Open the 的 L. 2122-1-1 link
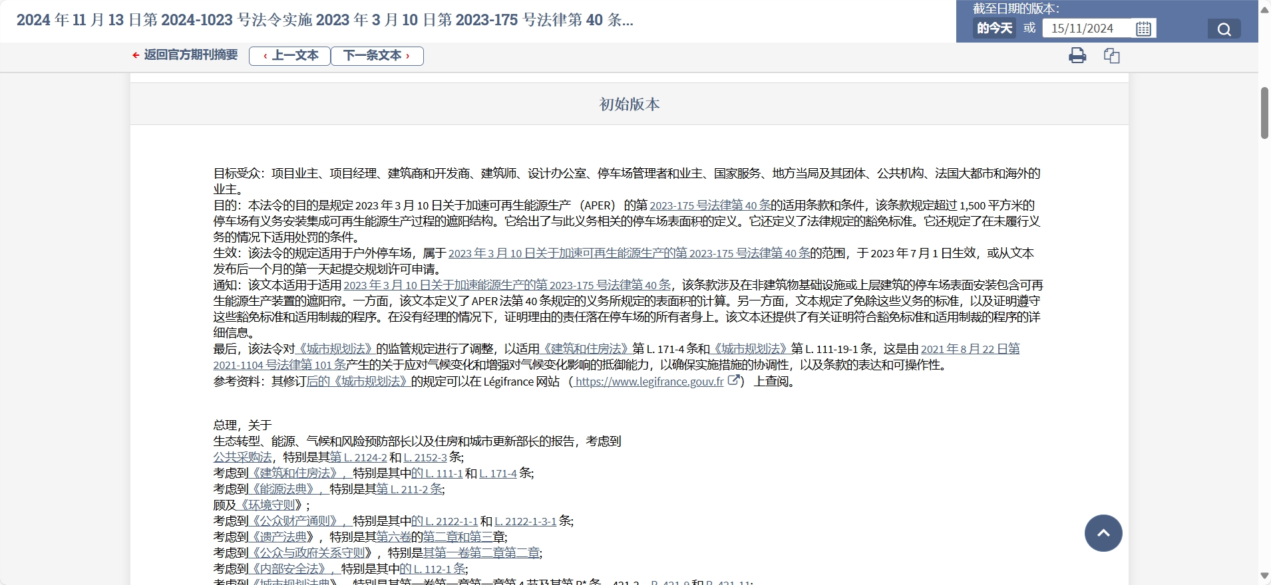This screenshot has width=1271, height=585. pos(445,521)
